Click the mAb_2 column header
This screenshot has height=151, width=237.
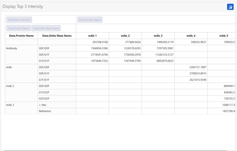coord(125,36)
